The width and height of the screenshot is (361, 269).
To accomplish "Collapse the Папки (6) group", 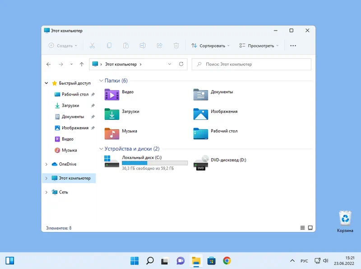I will tap(101, 81).
